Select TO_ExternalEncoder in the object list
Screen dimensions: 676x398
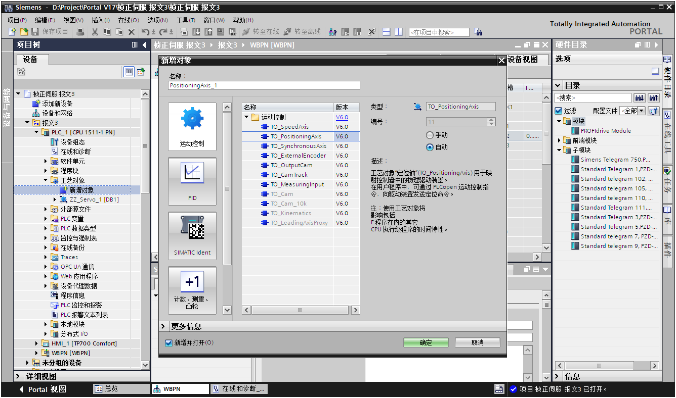tap(299, 156)
